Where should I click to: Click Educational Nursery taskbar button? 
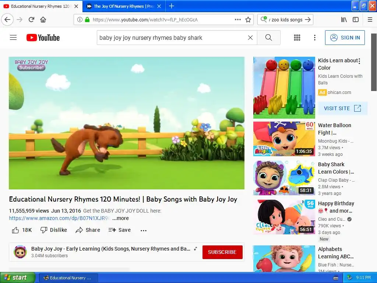[68, 278]
